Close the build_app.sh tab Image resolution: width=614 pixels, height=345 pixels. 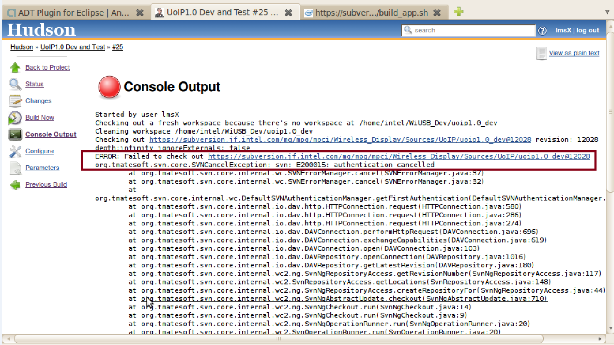[437, 13]
